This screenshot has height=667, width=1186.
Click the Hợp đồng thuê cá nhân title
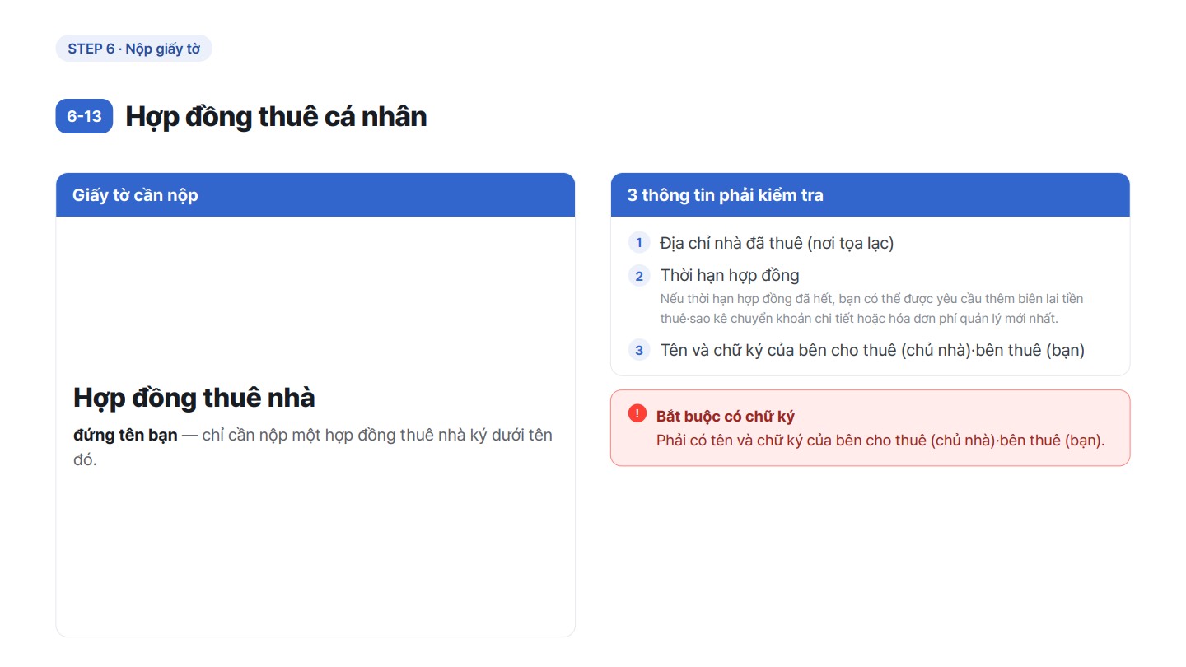pyautogui.click(x=276, y=116)
